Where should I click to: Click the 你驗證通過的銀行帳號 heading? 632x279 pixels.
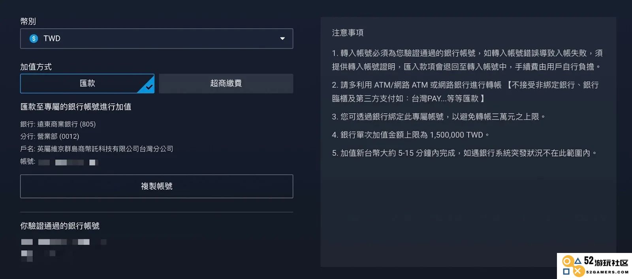point(60,226)
